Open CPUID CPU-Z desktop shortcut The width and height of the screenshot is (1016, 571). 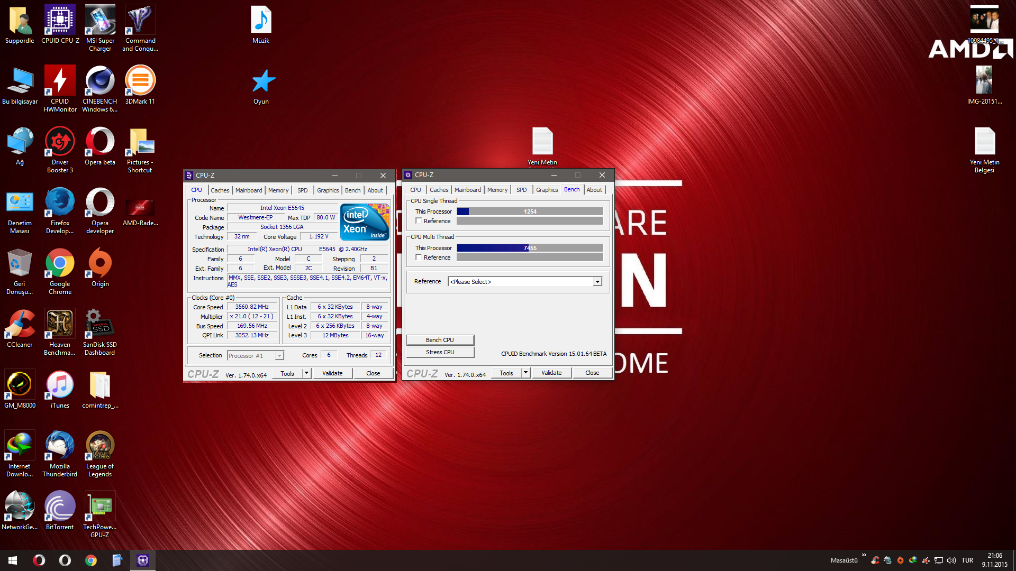click(60, 24)
